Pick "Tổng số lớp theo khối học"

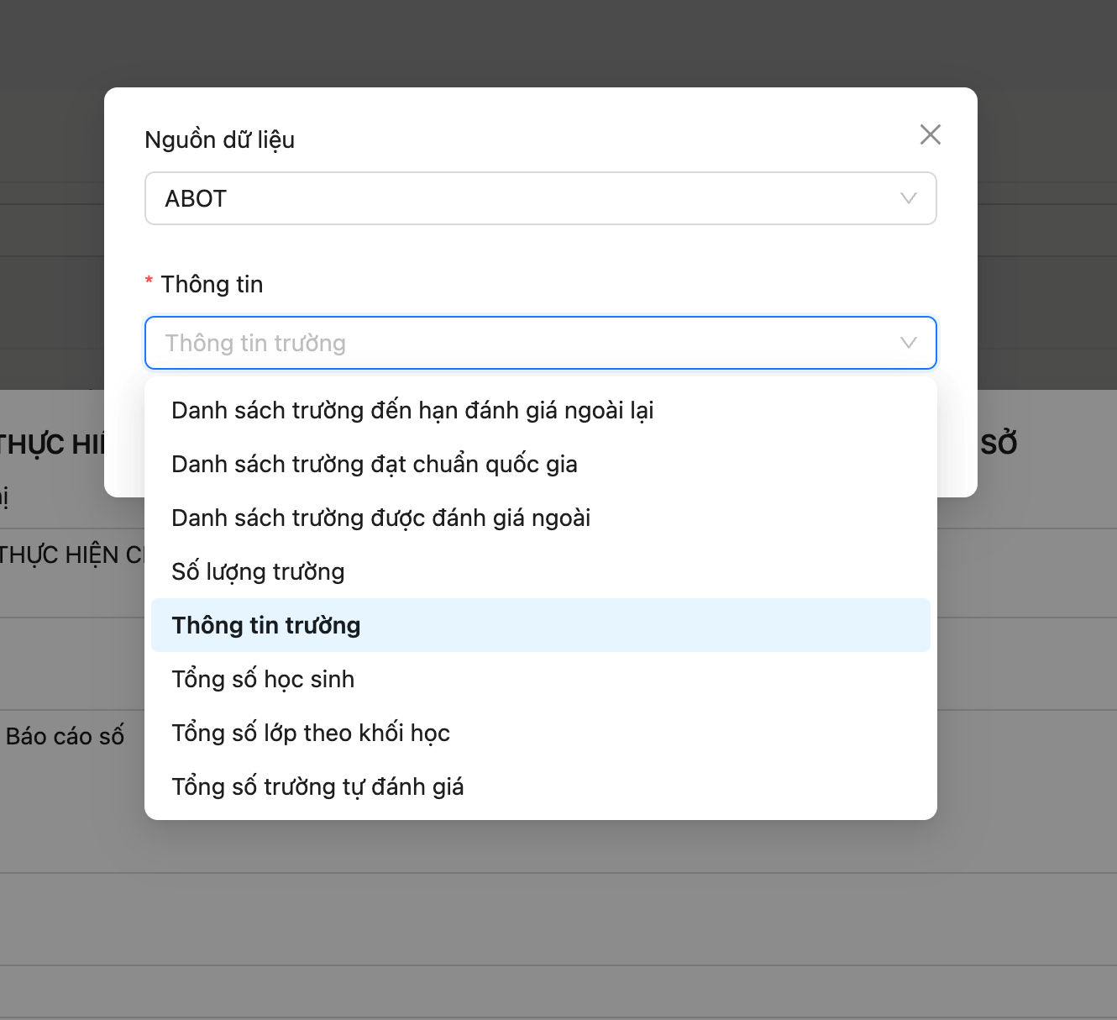pyautogui.click(x=311, y=733)
